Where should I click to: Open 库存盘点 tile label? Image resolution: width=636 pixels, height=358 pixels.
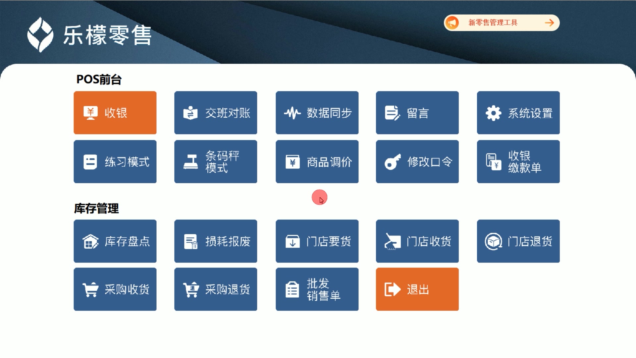[127, 241]
